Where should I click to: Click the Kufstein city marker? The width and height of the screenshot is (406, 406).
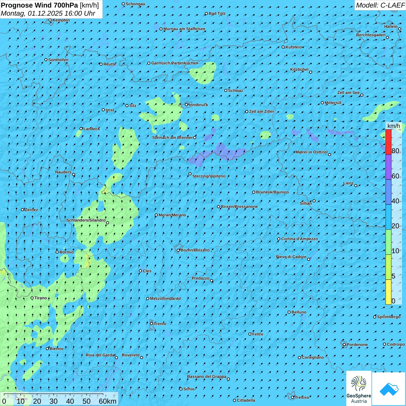click(283, 47)
